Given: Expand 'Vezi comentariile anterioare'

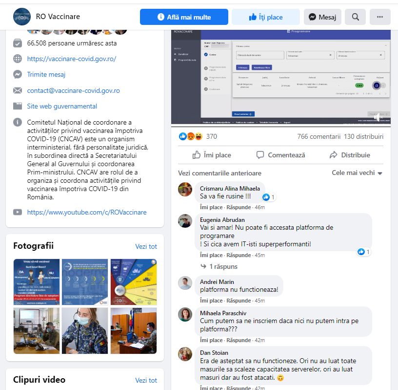Looking at the screenshot, I should (219, 173).
